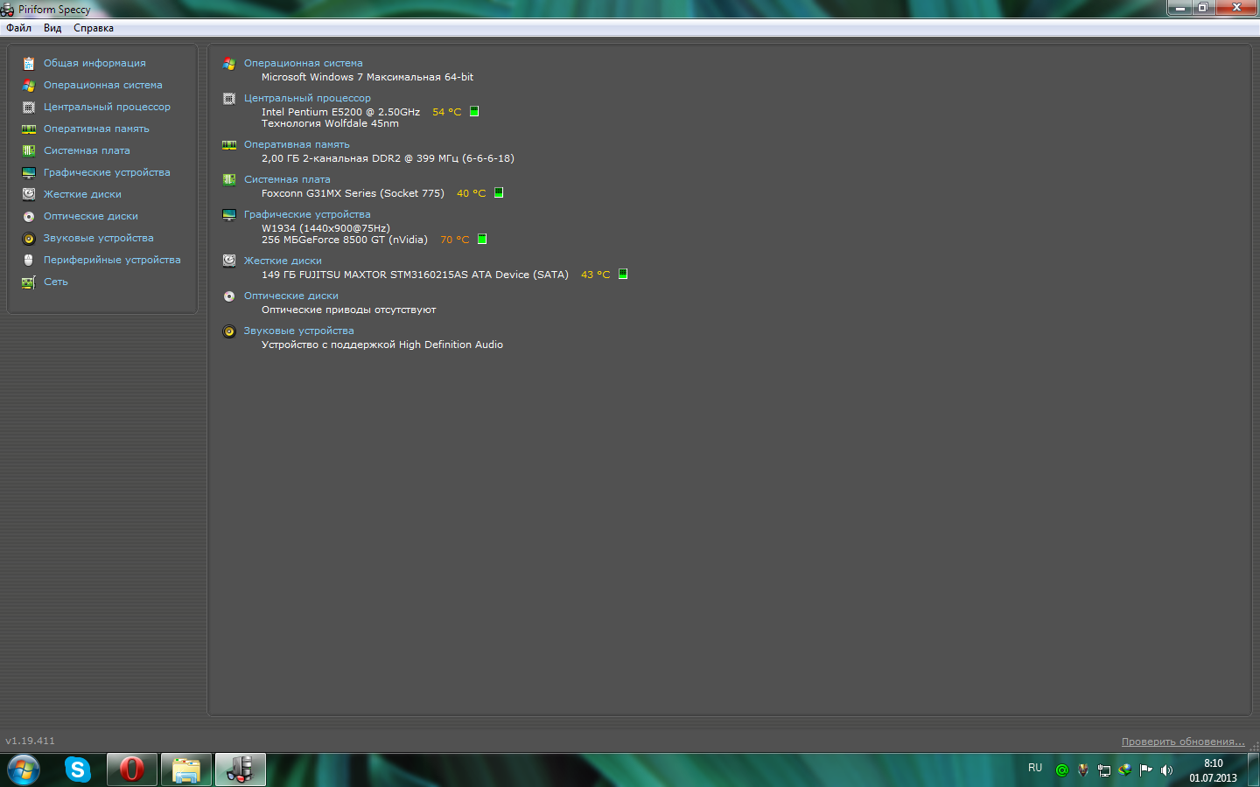Click the version v1.19.411 label
Screen dimensions: 1260x787
tap(30, 741)
